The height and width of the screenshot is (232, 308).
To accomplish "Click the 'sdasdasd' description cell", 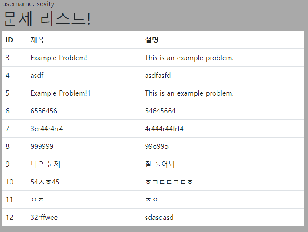I will (x=159, y=217).
